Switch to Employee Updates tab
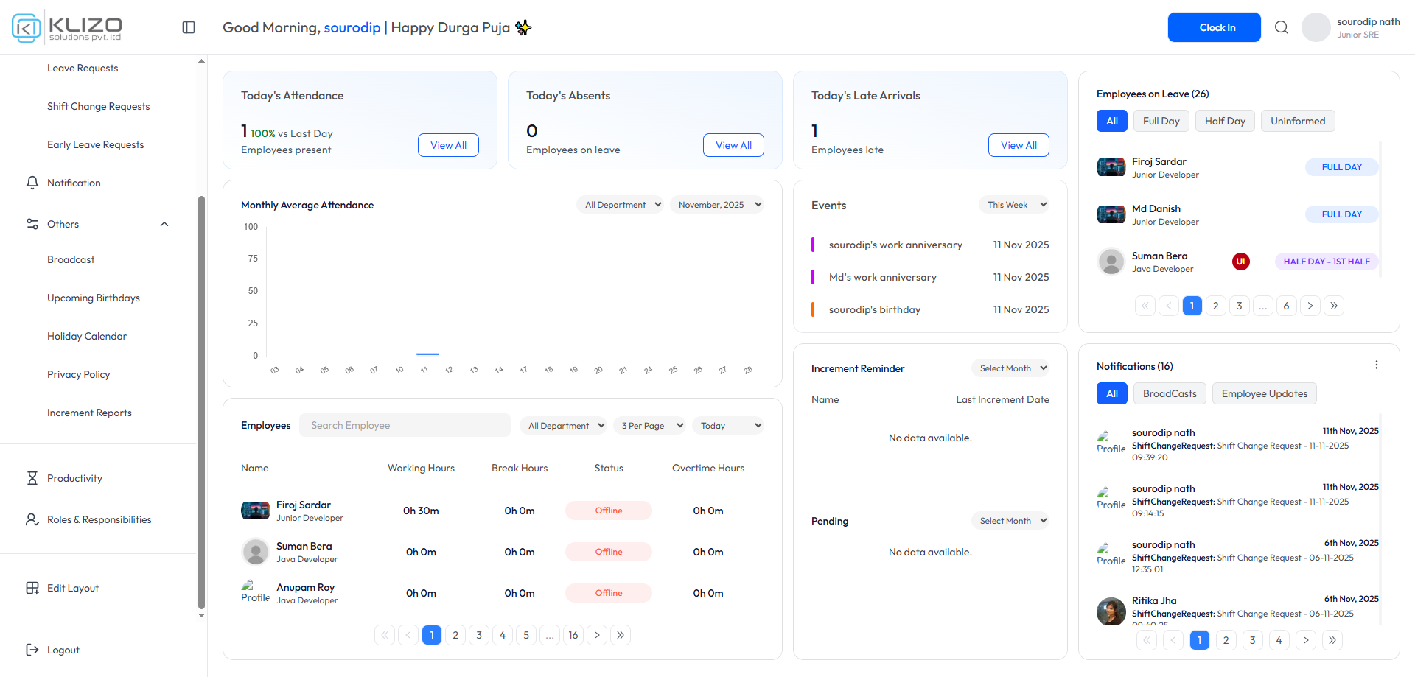Viewport: 1415px width, 677px height. click(x=1264, y=393)
